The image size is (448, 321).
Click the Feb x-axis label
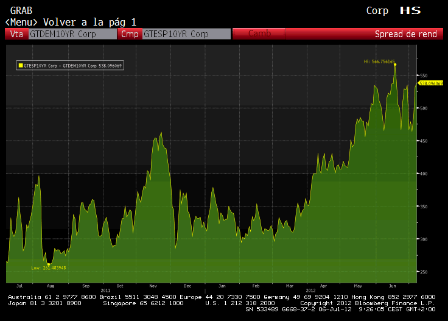tap(256, 286)
